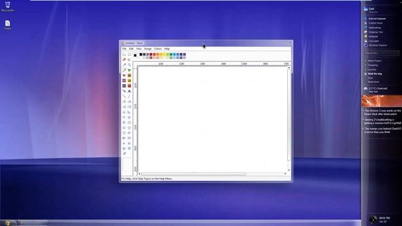This screenshot has height=226, width=402.
Task: Launch Notepad from the sidebar
Action: 371,36
